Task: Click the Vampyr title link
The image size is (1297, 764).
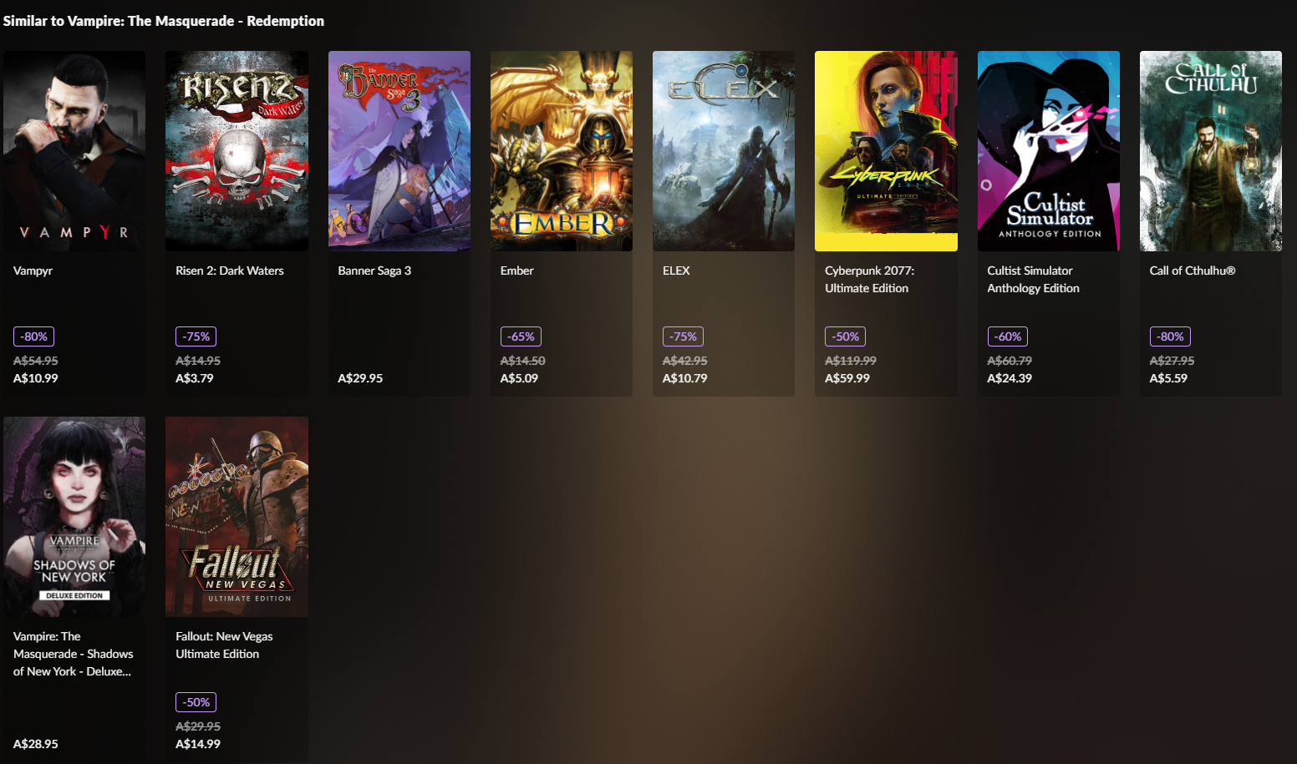Action: pyautogui.click(x=33, y=271)
